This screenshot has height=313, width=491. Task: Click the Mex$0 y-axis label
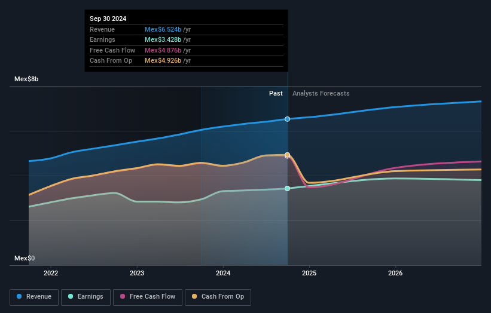click(25, 258)
